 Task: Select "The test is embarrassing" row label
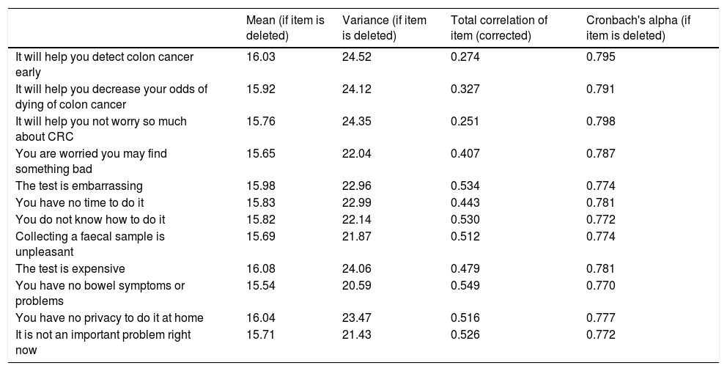point(79,185)
